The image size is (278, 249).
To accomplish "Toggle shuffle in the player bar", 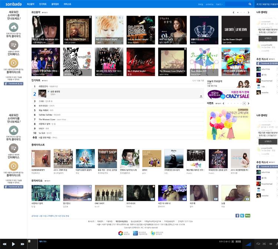I will 264,244.
